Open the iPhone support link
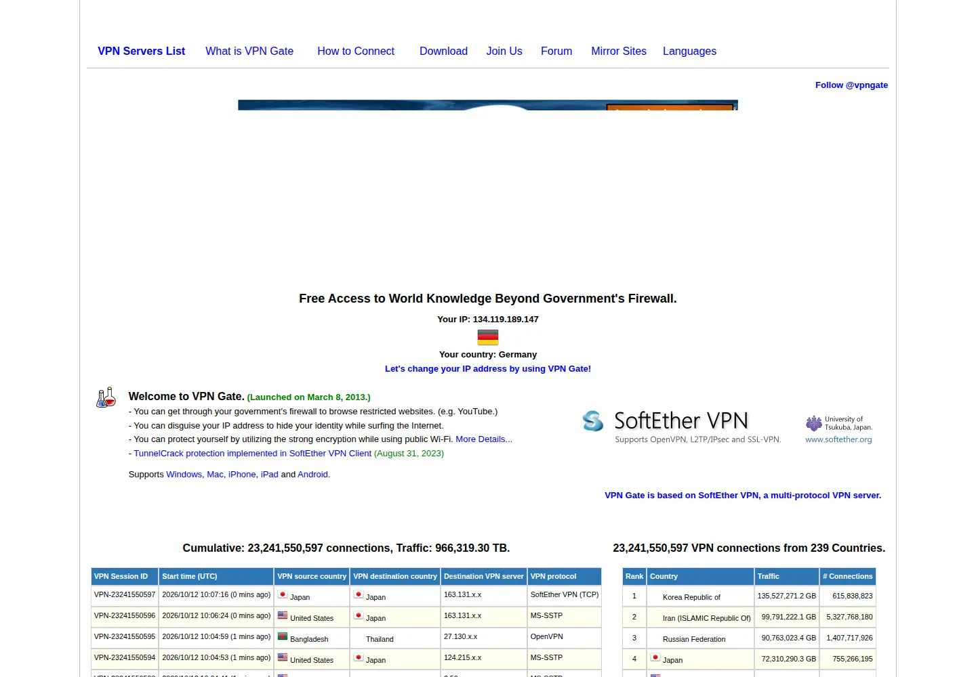The width and height of the screenshot is (976, 677). pyautogui.click(x=242, y=475)
